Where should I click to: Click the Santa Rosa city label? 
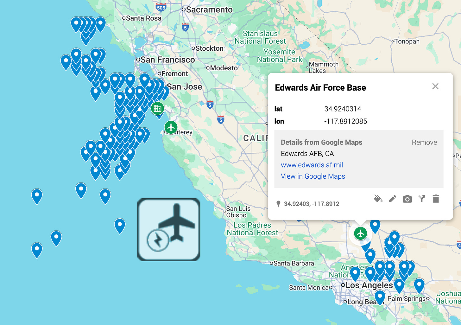(x=144, y=18)
